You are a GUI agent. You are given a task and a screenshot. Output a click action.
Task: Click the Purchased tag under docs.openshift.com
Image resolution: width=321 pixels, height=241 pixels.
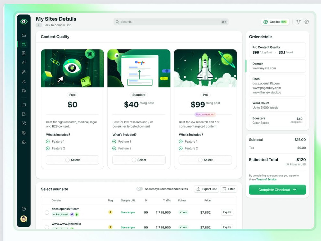(60, 214)
